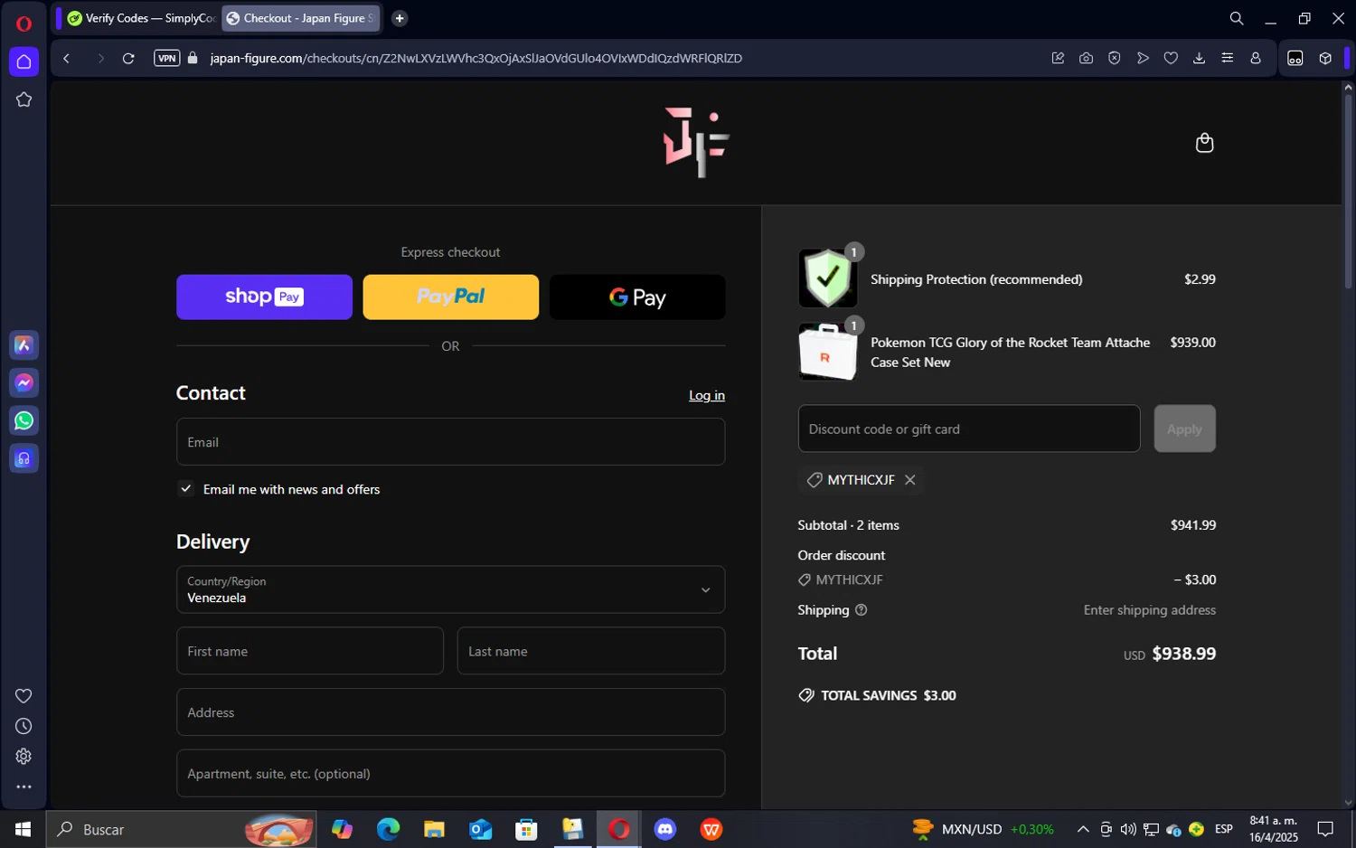Open downloads arrow icon
1356x848 pixels.
(x=1199, y=58)
